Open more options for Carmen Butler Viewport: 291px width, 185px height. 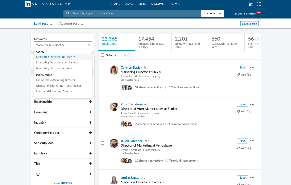(x=252, y=67)
